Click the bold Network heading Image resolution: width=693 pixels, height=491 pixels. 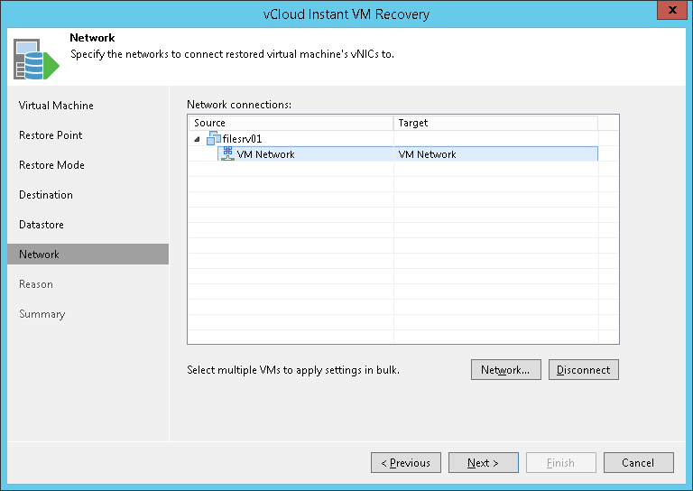(92, 38)
